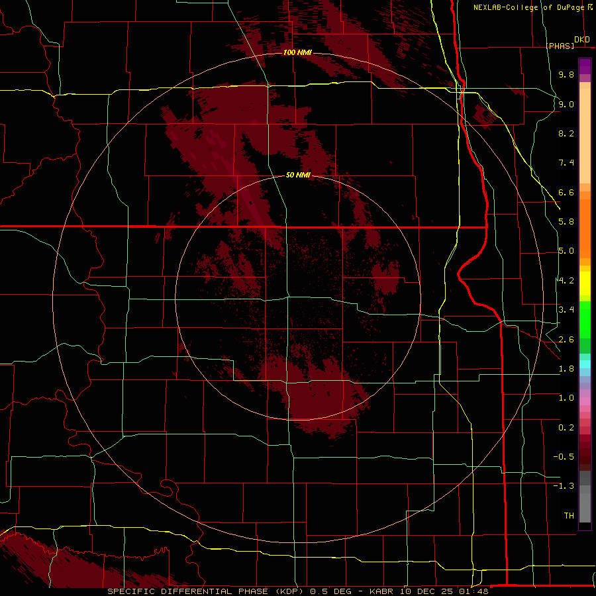The height and width of the screenshot is (596, 596).
Task: Click the yellow segment of color bar
Action: (x=585, y=283)
